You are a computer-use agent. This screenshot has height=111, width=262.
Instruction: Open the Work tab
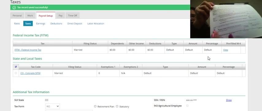pos(30,16)
